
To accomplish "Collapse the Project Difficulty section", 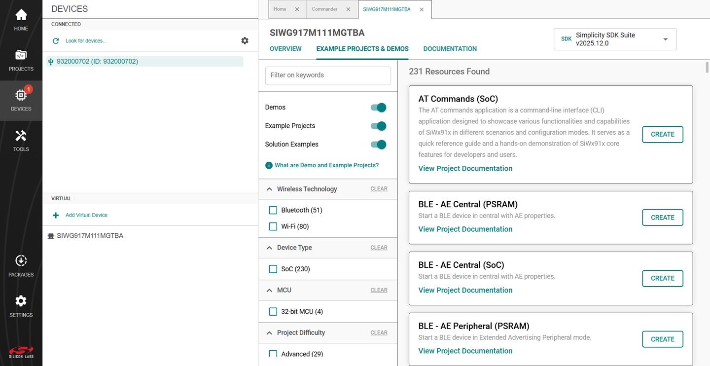I will pos(269,332).
